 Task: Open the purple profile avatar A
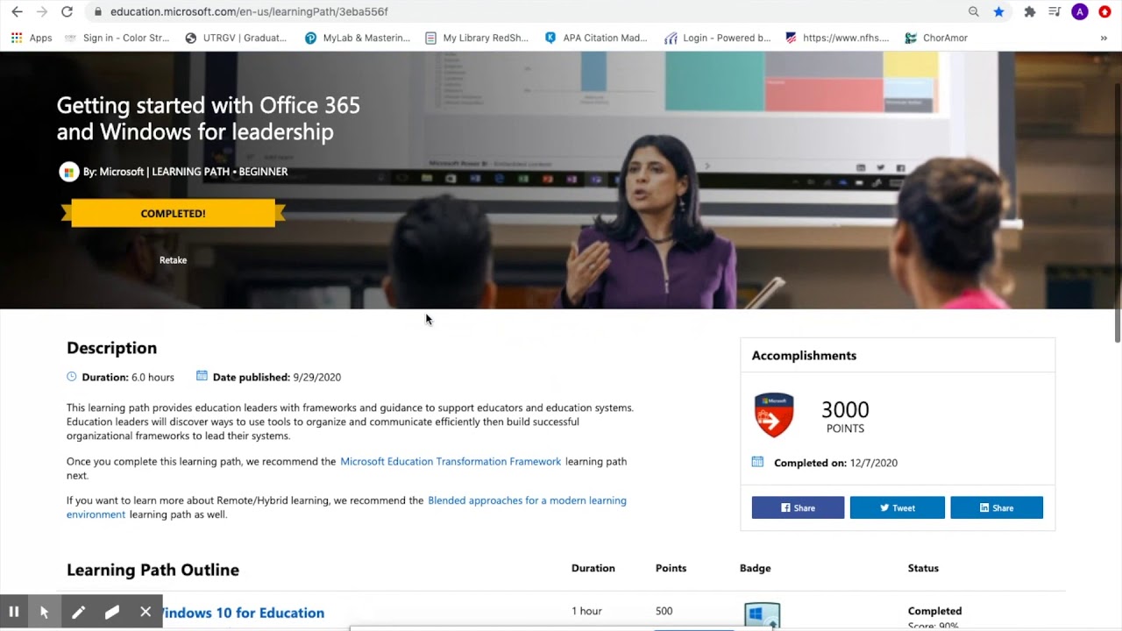point(1080,11)
